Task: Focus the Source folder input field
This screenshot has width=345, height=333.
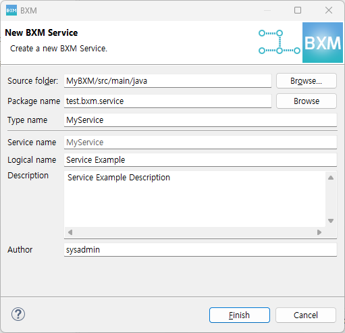Action: click(167, 81)
